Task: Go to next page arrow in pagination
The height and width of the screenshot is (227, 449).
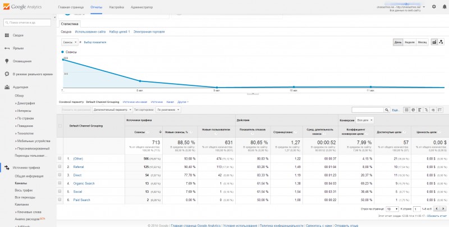Action: (443, 208)
